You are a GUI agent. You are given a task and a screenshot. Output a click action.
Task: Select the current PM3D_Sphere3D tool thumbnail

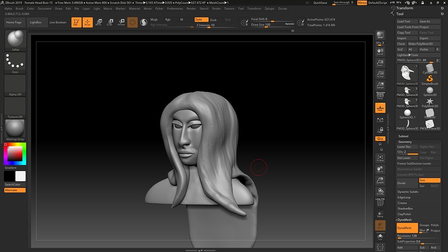[x=407, y=73]
